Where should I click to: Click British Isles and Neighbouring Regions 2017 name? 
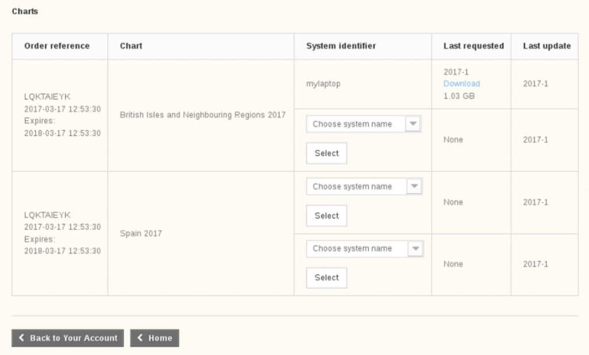tap(202, 115)
